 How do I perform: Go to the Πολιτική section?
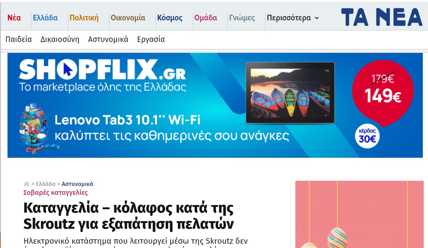pos(84,18)
